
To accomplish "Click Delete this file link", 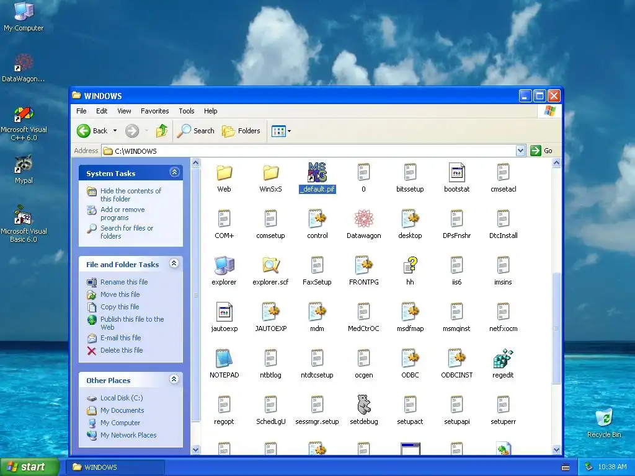I will (x=122, y=350).
